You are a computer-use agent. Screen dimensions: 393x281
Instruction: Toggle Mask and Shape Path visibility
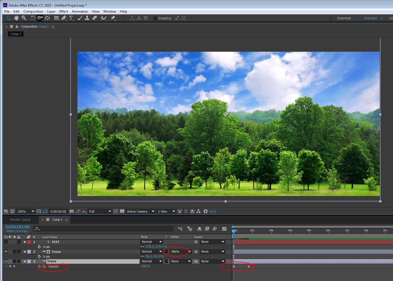[x=45, y=211]
